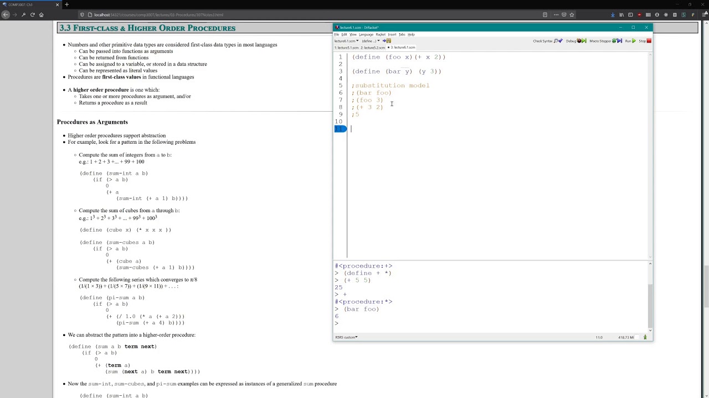Open the Edit menu in DrRacket
709x398 pixels.
344,34
